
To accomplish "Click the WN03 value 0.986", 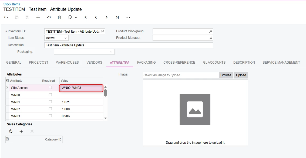I will 66,116.
